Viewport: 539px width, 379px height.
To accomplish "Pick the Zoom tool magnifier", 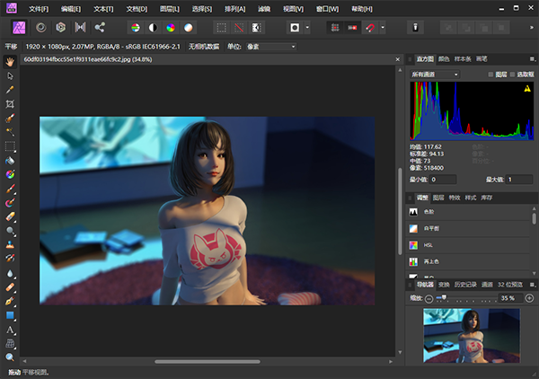I will [x=10, y=357].
